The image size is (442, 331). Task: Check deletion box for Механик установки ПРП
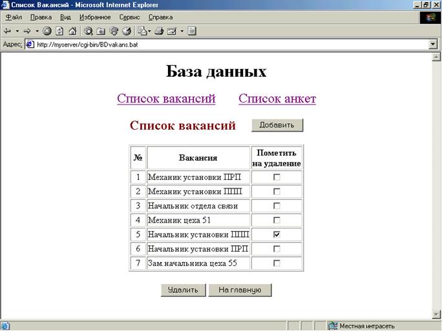[x=277, y=177]
